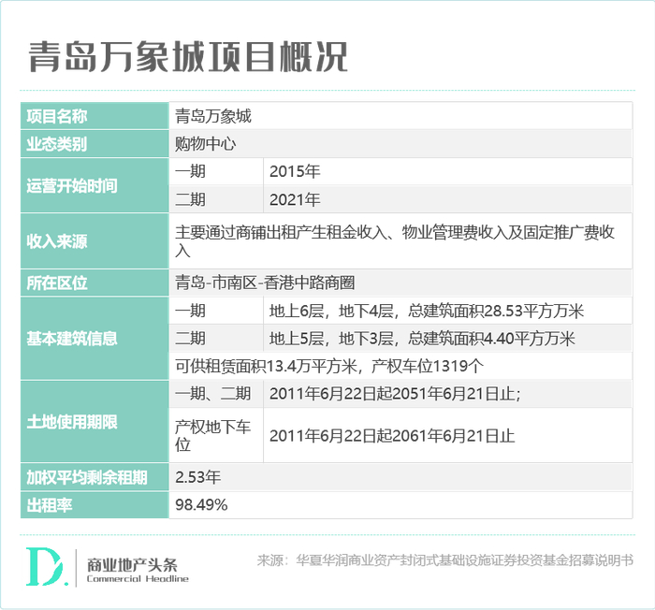Click the text Commercial Headline
Screen dimensions: 655x610
click(138, 579)
